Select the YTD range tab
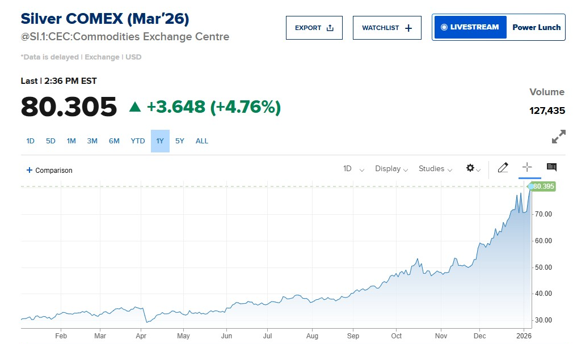Viewport: 573px width, 344px height. coord(138,141)
